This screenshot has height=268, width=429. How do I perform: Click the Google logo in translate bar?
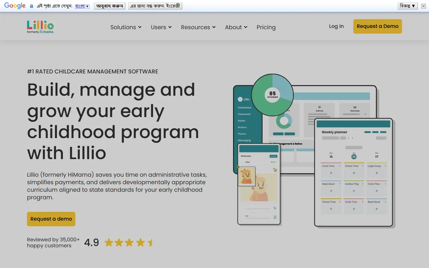[15, 6]
